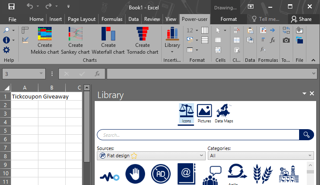Insert the raised hand icon thumbnail

[135, 174]
